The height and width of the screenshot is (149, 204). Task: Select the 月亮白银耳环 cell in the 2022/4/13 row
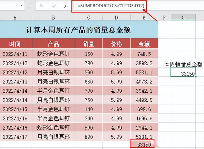pyautogui.click(x=54, y=81)
